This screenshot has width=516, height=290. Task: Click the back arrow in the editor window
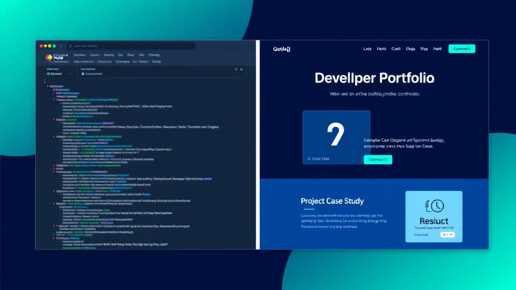tap(61, 46)
